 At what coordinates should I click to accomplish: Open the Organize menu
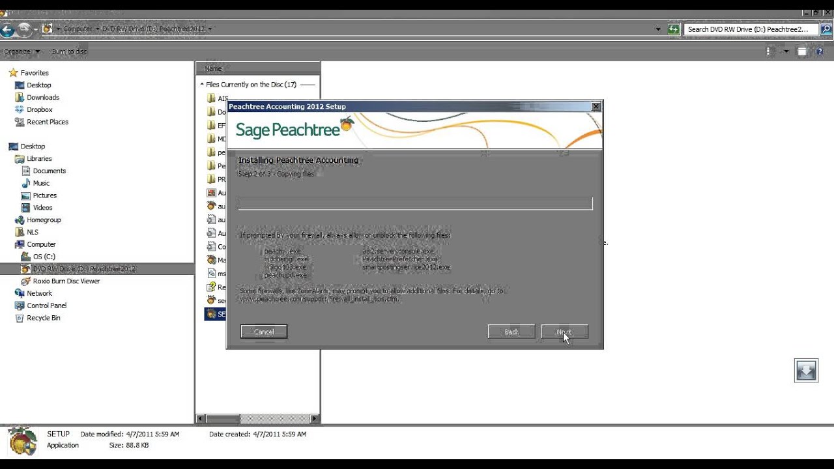[22, 51]
